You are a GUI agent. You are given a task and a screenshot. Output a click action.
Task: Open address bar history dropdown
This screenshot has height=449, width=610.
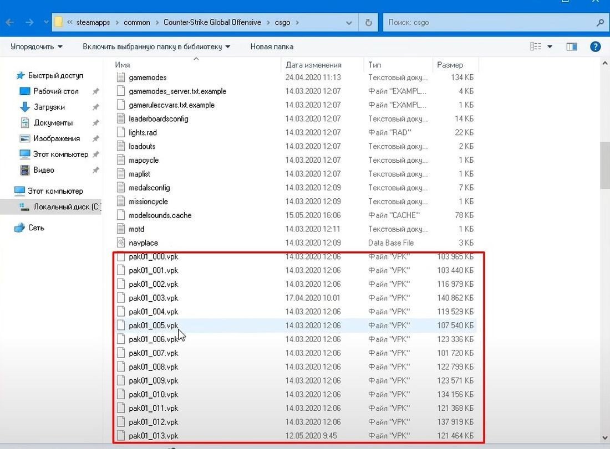pyautogui.click(x=349, y=23)
